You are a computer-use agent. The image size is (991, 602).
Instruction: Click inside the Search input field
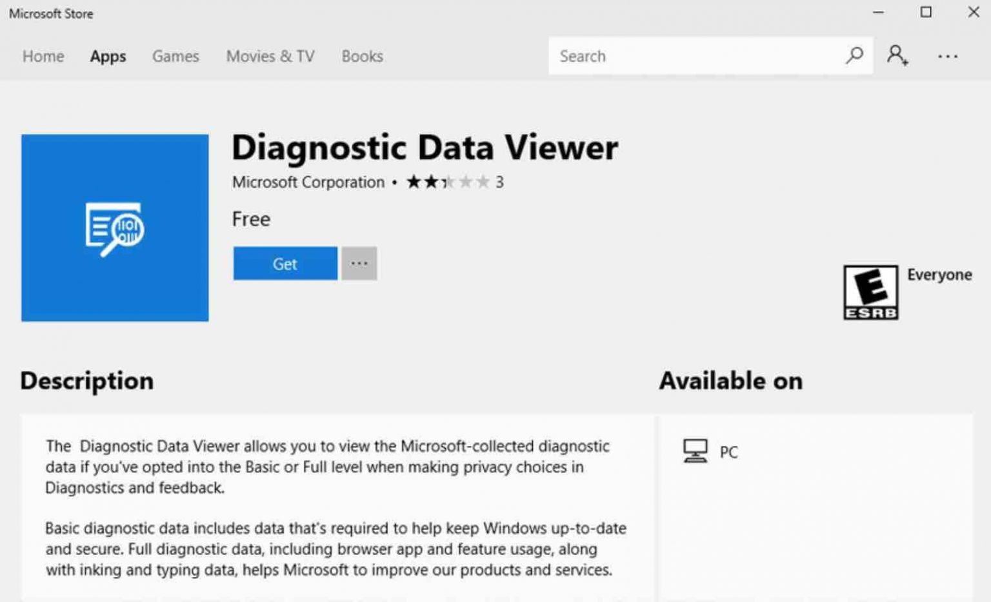point(677,55)
